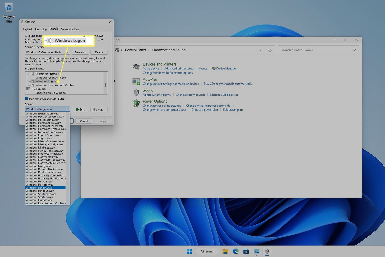Open Adjust system volume link
This screenshot has height=257, width=385.
click(x=157, y=95)
